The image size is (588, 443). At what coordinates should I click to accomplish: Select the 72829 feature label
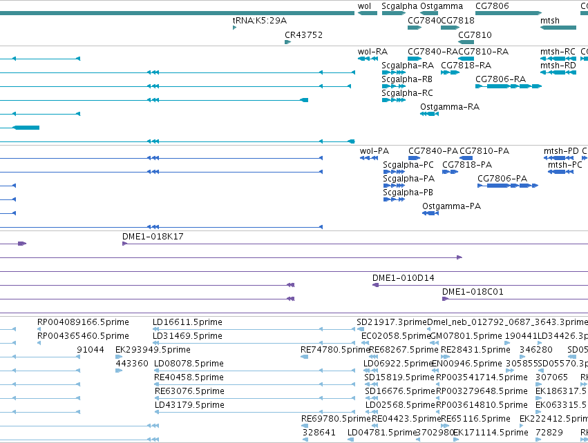click(x=549, y=433)
